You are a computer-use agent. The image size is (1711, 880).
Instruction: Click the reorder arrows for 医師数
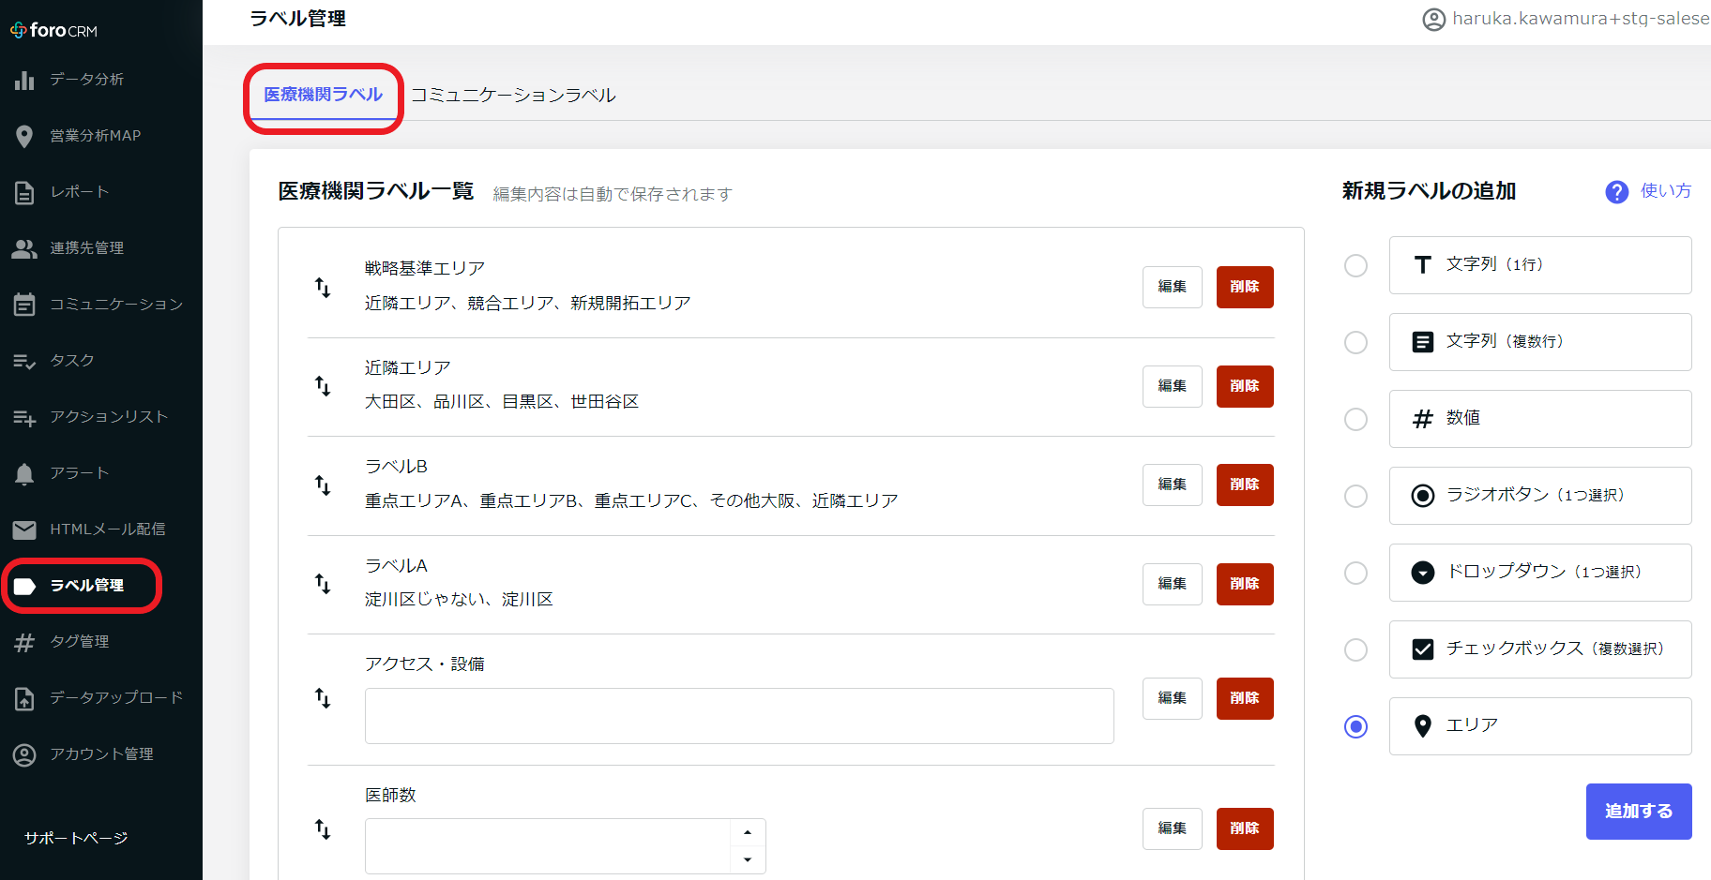[323, 828]
